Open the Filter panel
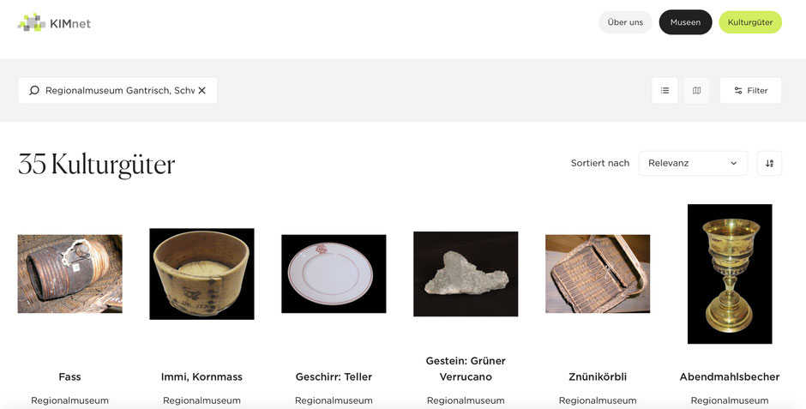Image resolution: width=806 pixels, height=409 pixels. click(750, 90)
